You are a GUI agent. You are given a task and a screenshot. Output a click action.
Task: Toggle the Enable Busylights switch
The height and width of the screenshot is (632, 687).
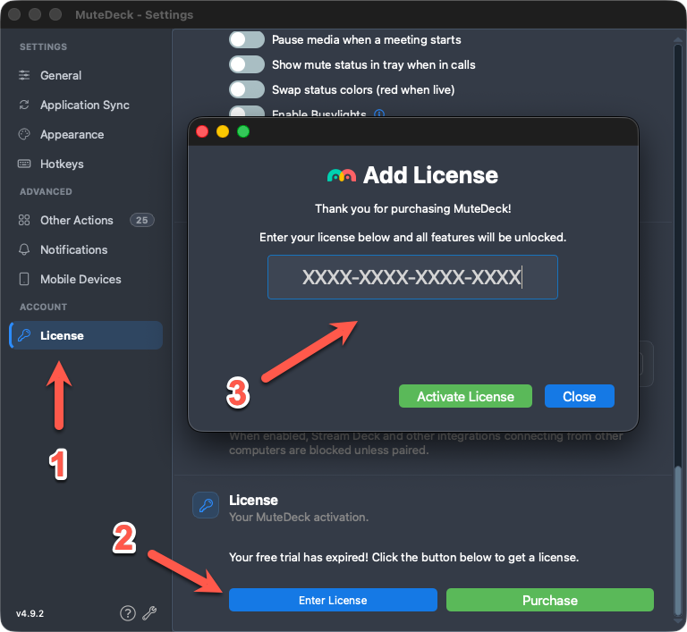click(x=247, y=111)
